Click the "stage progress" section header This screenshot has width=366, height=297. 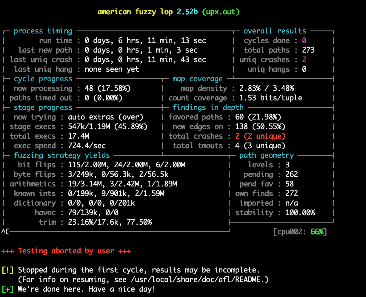click(43, 108)
